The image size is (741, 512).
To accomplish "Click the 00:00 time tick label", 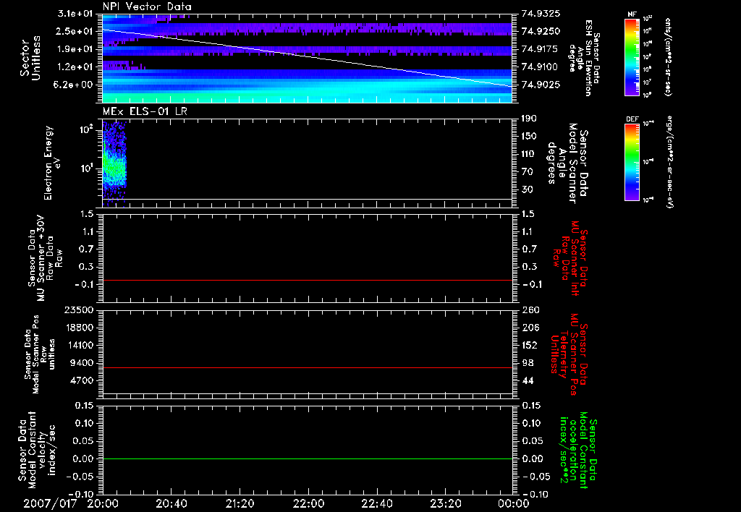I will coord(514,503).
